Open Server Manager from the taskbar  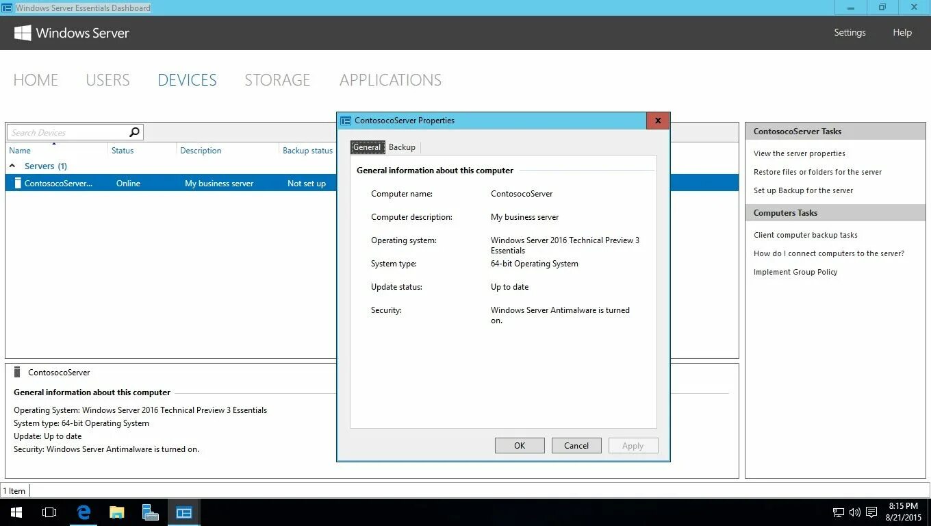point(151,512)
